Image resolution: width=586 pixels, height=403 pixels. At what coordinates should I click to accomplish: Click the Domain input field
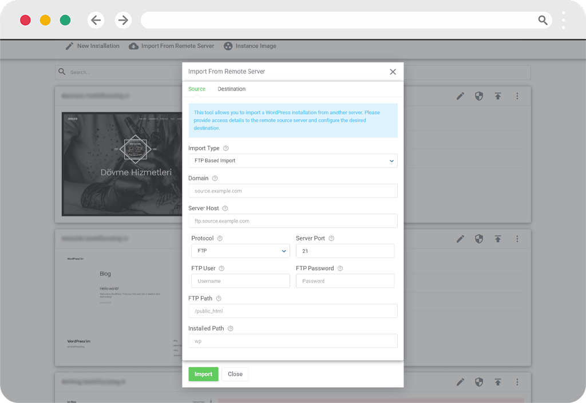(x=293, y=191)
